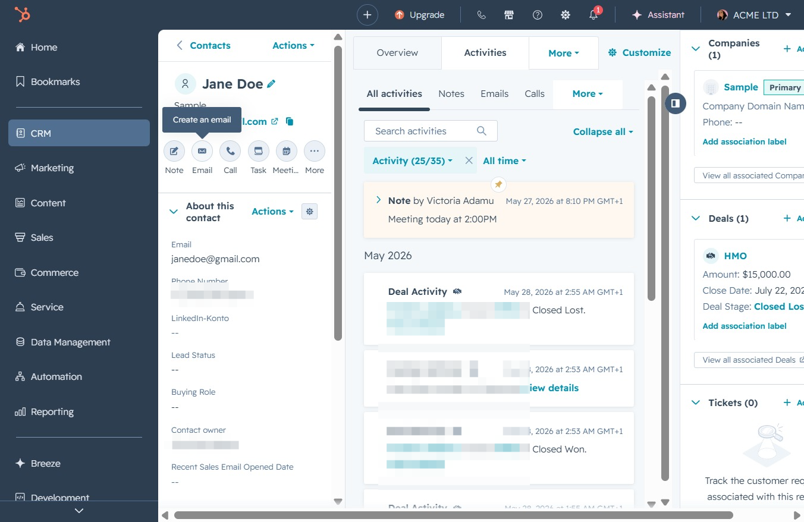Open the HMO deal link
This screenshot has height=522, width=804.
735,256
